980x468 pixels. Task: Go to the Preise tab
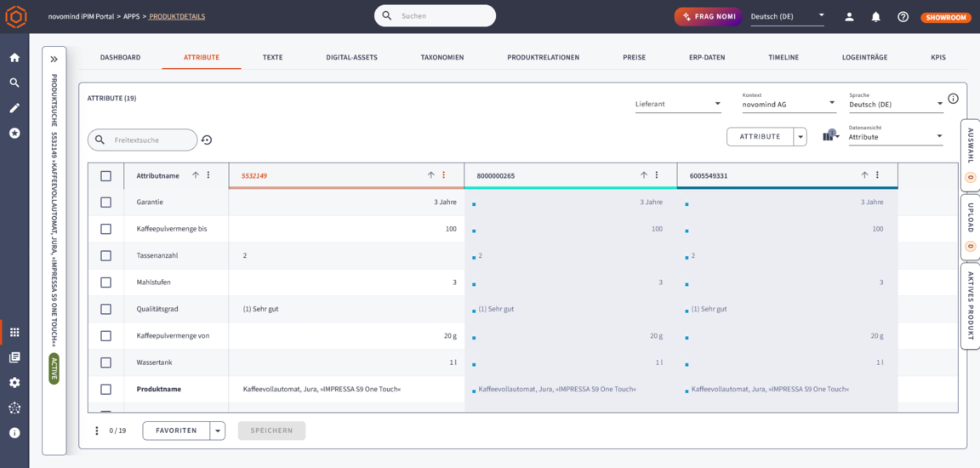click(634, 58)
